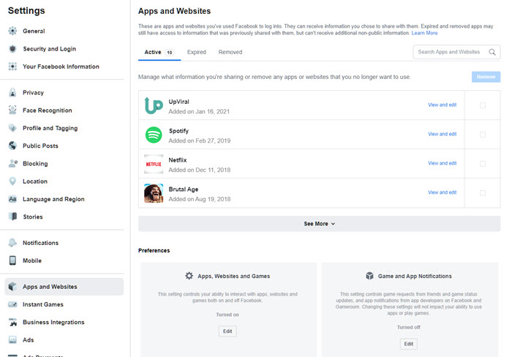Click 'Added on Feb 27, 2019' text
This screenshot has width=512, height=357.
coord(200,140)
